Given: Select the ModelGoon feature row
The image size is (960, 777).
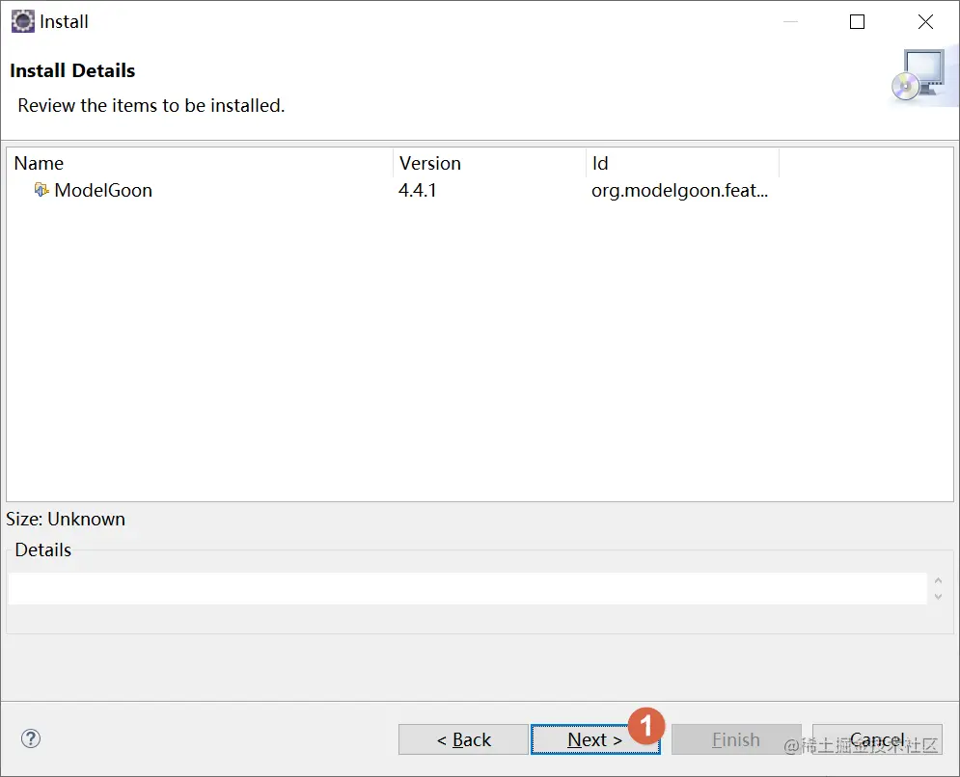Looking at the screenshot, I should click(x=480, y=190).
